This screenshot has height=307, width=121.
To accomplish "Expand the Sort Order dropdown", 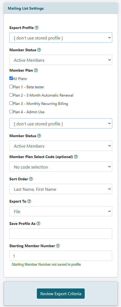I will [61, 189].
